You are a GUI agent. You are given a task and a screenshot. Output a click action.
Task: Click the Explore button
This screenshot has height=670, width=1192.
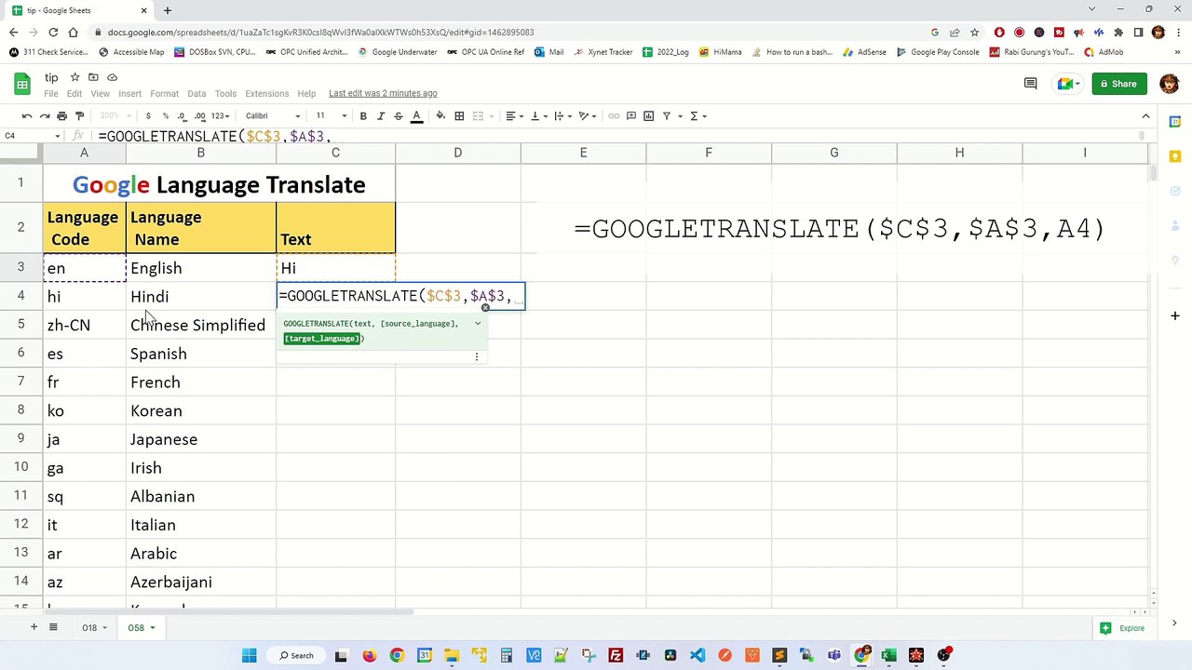(1123, 628)
